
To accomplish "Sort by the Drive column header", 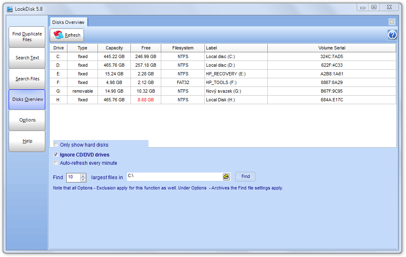I will tap(58, 48).
